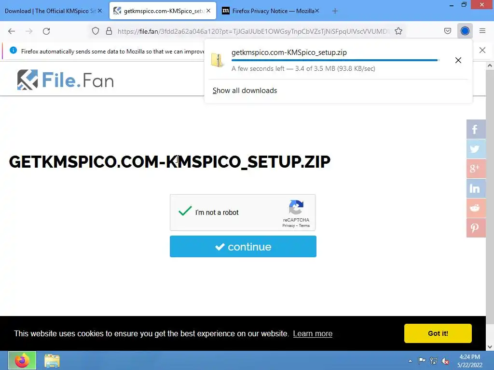Share on Reddit via side button
494x370 pixels.
click(476, 208)
